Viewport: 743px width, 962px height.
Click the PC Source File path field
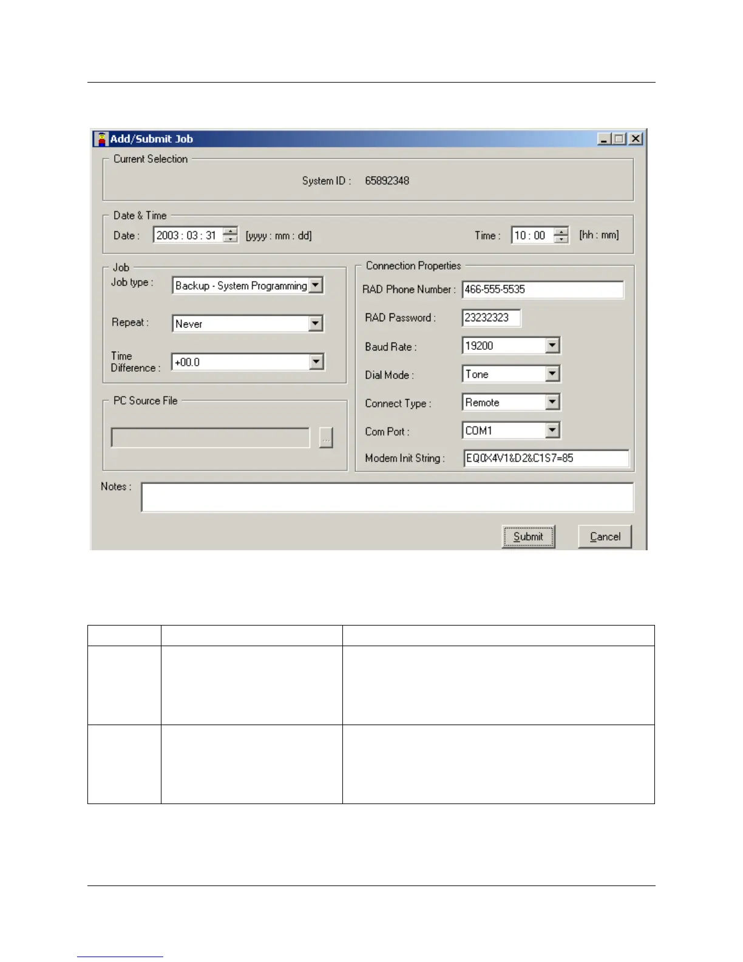pyautogui.click(x=210, y=438)
